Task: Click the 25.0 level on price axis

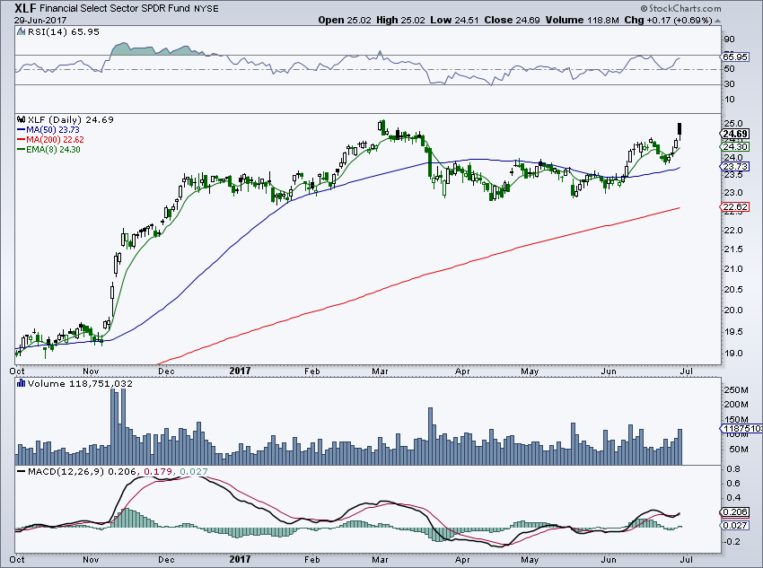Action: [x=733, y=124]
